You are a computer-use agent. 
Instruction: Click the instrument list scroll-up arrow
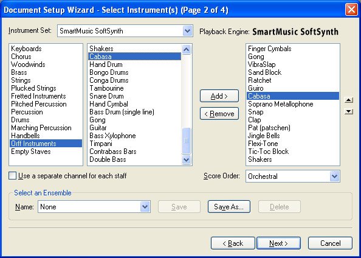(186, 49)
